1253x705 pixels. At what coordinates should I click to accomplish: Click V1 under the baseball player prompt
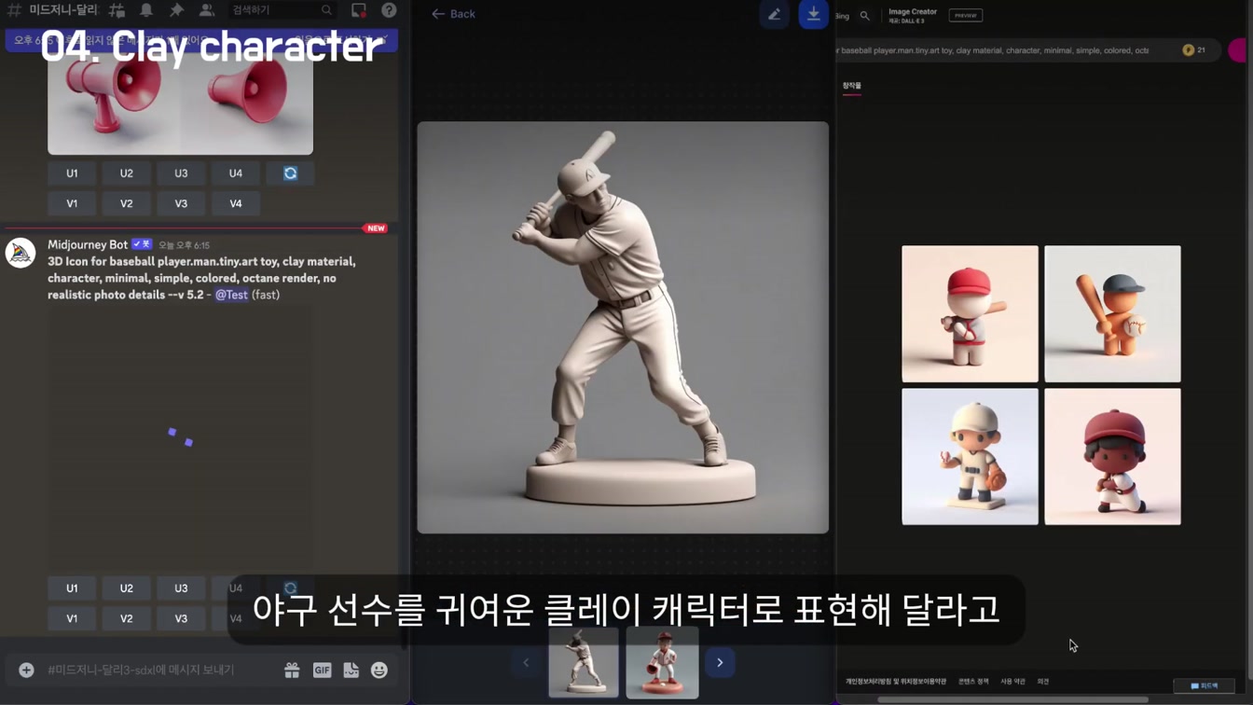pos(72,618)
